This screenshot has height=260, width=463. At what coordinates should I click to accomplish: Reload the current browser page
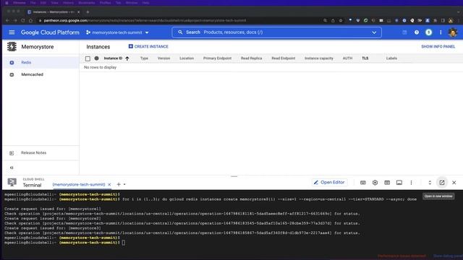click(23, 21)
